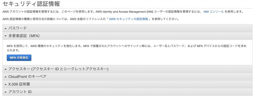Click the MFA description paragraph text
The image size is (255, 99).
[x=126, y=48]
